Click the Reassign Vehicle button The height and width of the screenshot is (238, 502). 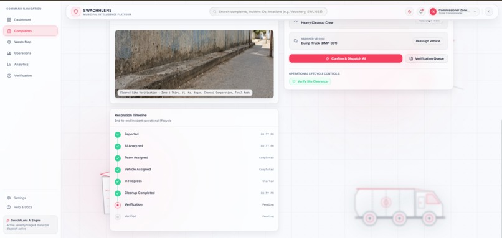click(428, 41)
